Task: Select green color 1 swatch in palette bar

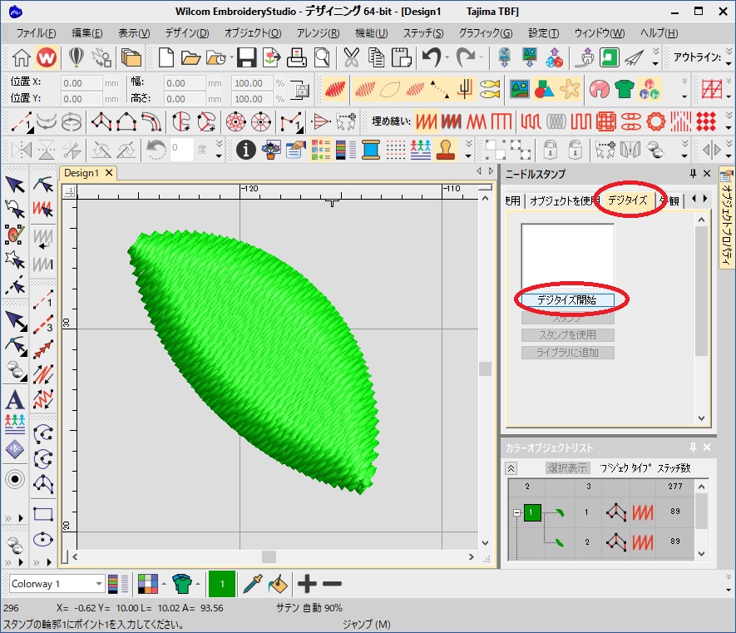Action: point(221,584)
